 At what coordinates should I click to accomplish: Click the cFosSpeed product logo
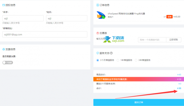[101, 15]
